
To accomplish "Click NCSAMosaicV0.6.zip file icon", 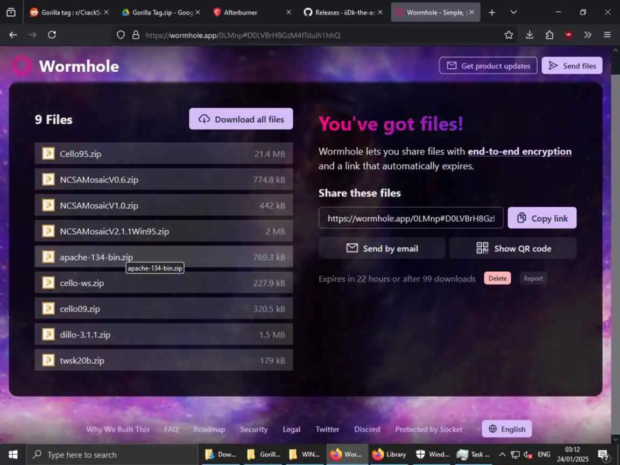I will click(48, 179).
